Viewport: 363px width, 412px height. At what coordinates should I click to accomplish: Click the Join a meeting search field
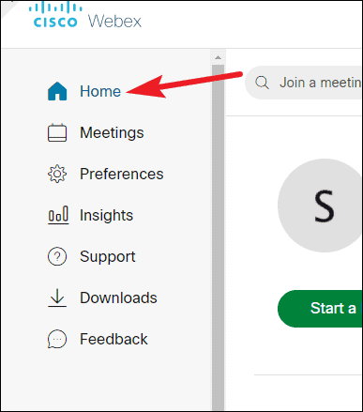tap(304, 83)
